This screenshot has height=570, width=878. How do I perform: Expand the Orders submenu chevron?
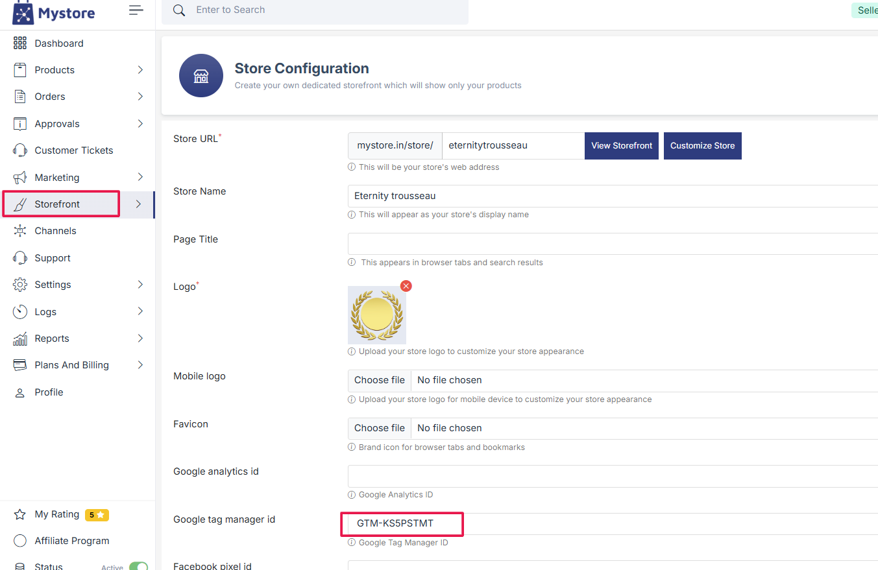point(140,97)
